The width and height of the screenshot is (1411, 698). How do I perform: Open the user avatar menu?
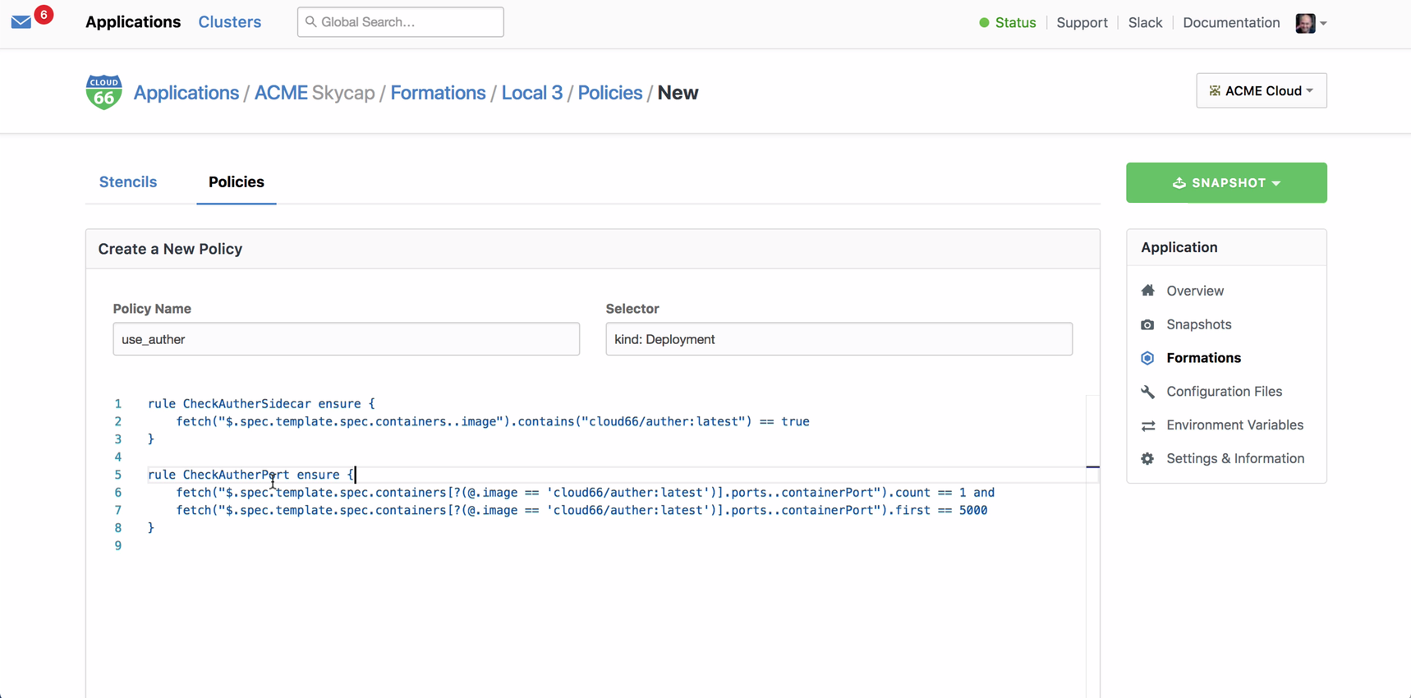1311,23
